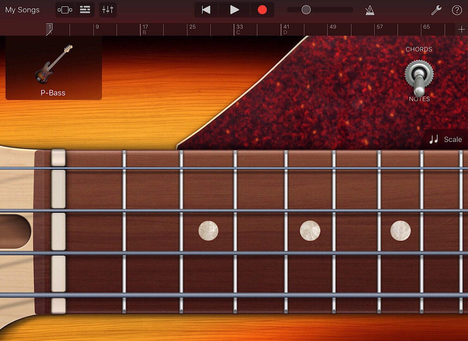468x341 pixels.
Task: Jump to section B at bar 17
Action: [145, 29]
